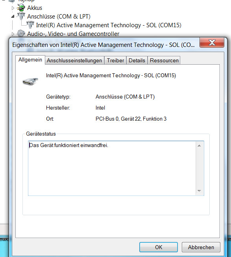Image resolution: width=231 pixels, height=257 pixels.
Task: Click the 'Gerätestatus' group label
Action: tap(41, 134)
